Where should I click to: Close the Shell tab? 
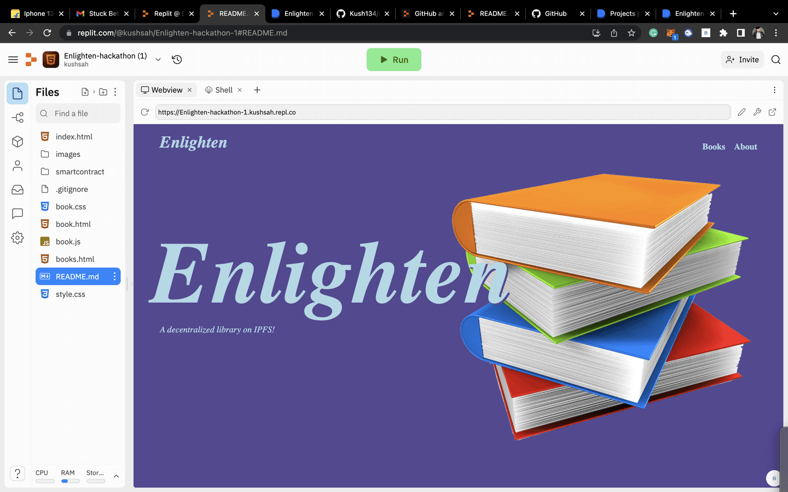tap(240, 90)
